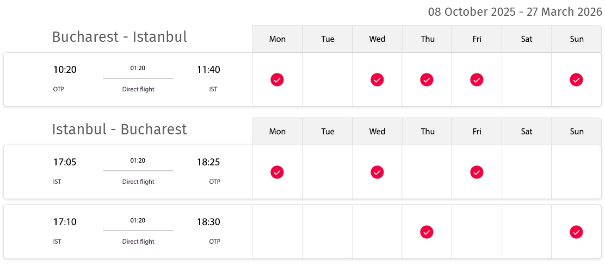Click Sunday checkmark for 17:10 Istanbul flight
The image size is (605, 266).
[x=576, y=232]
